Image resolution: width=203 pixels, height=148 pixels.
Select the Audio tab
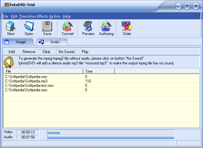click(52, 42)
